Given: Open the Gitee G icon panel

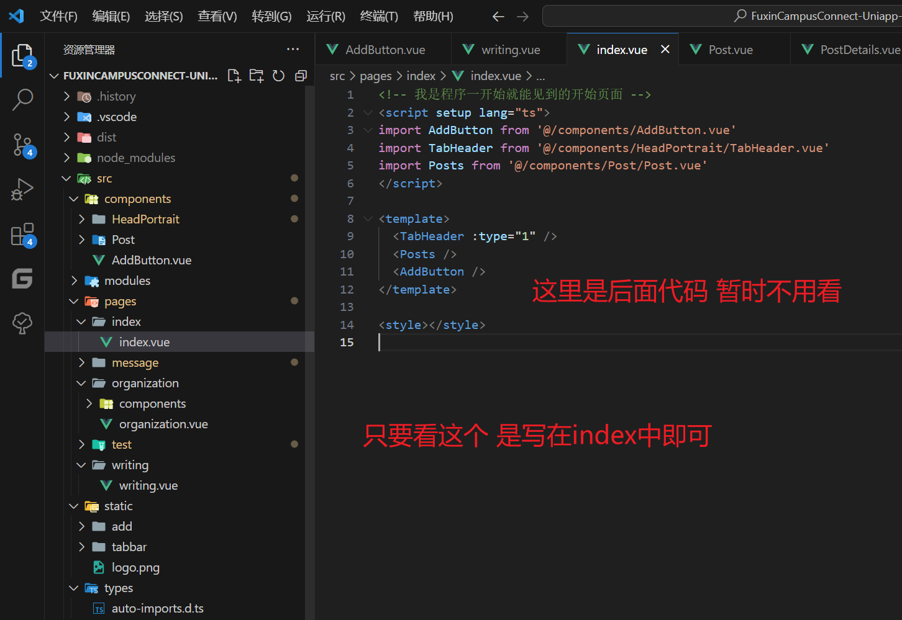Looking at the screenshot, I should 22,279.
